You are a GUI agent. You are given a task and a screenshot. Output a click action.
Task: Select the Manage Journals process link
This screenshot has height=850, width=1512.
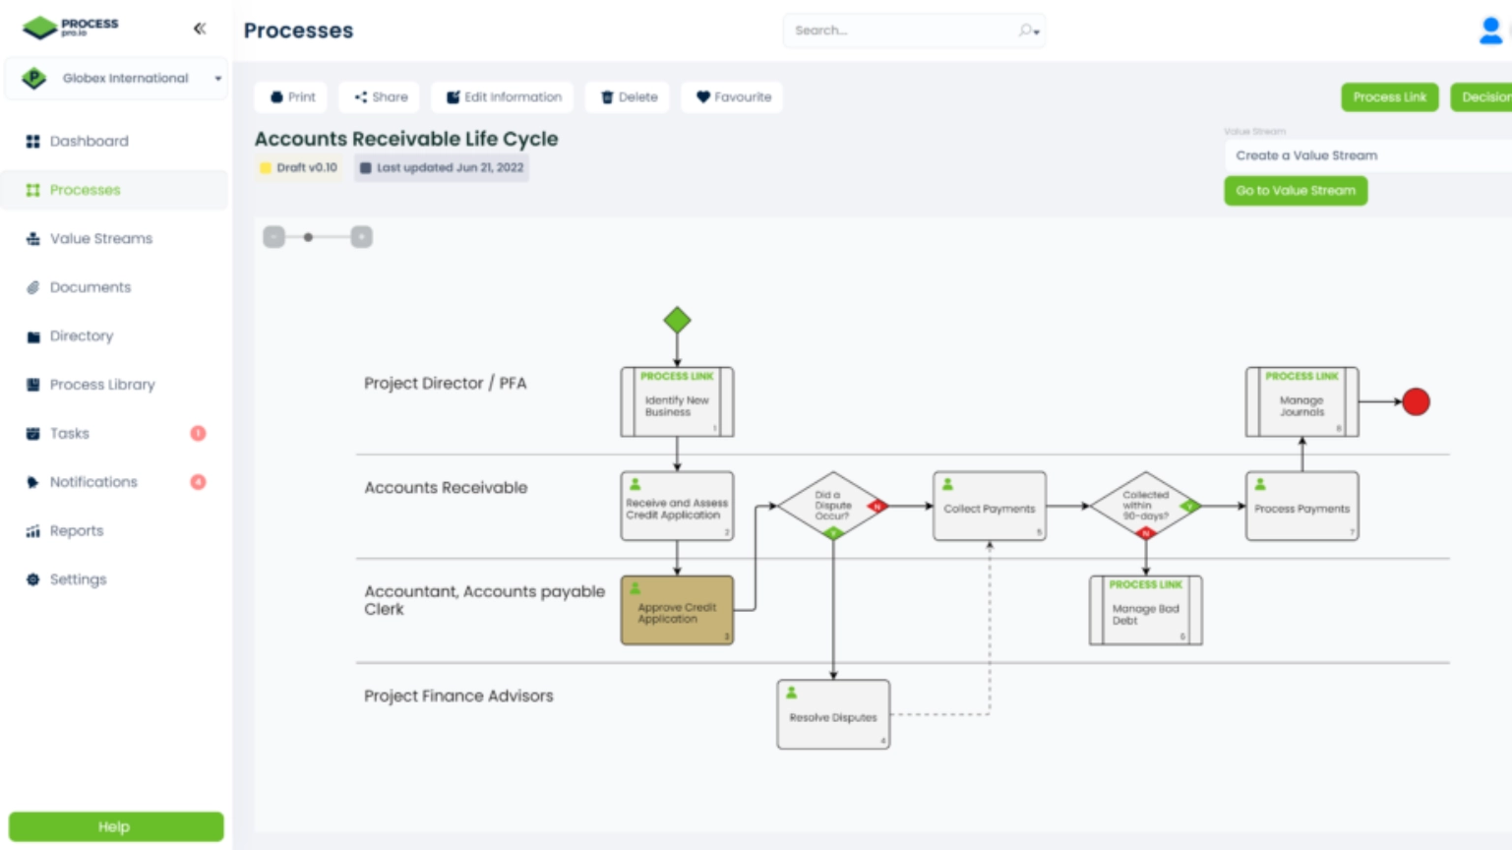pyautogui.click(x=1302, y=402)
